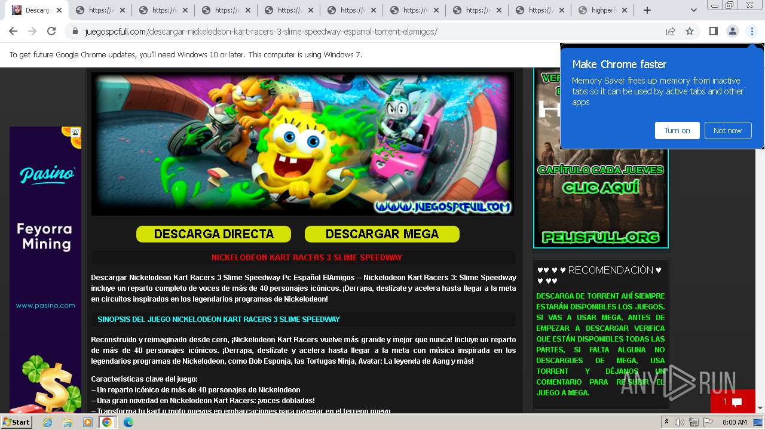765x430 pixels.
Task: Dismiss Memory Saver with Not now
Action: (727, 130)
